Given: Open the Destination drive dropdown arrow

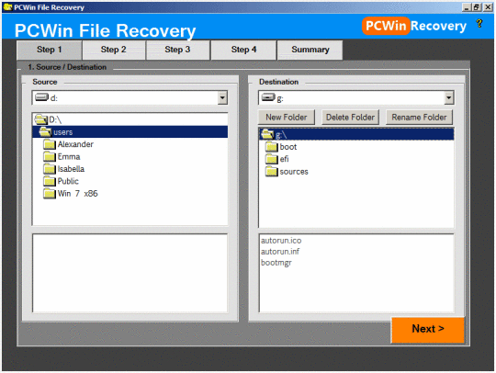Looking at the screenshot, I should point(448,97).
